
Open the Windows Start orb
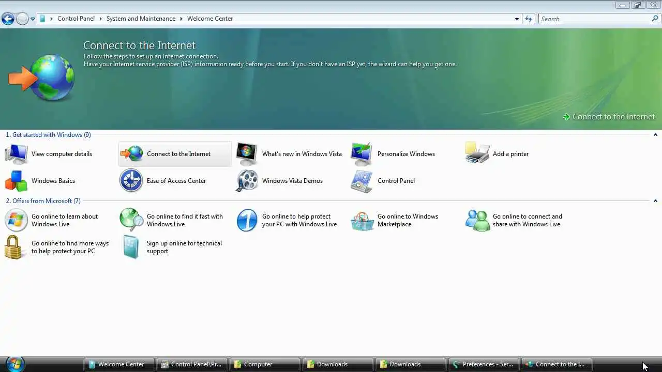click(15, 364)
